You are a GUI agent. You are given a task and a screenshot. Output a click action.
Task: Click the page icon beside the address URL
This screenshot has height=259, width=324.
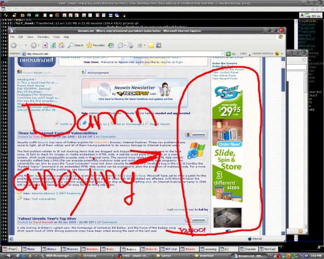click(x=24, y=54)
